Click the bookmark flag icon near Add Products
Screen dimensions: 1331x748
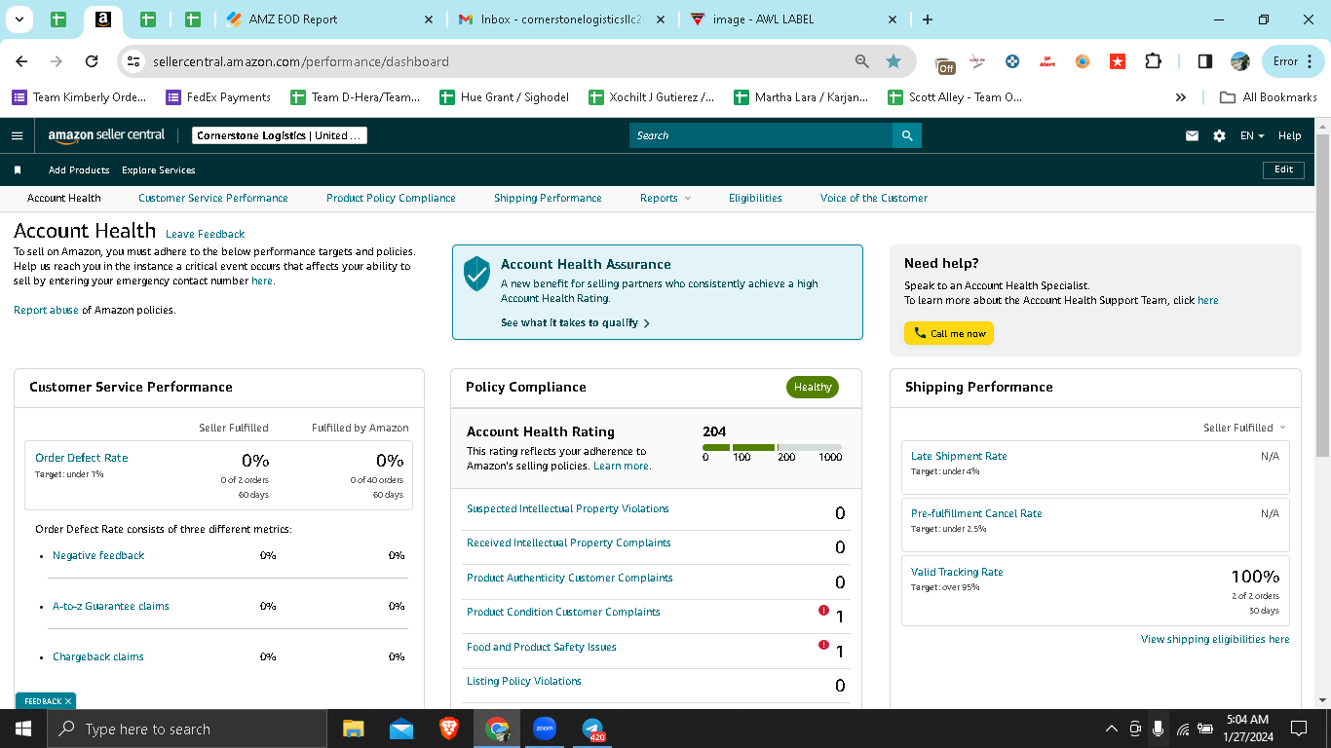[x=18, y=169]
